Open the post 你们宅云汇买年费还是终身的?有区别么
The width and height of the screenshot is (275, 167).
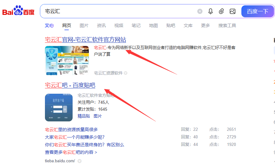(84, 145)
